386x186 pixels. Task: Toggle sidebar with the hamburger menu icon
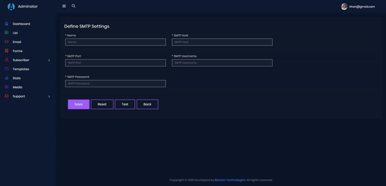click(64, 6)
